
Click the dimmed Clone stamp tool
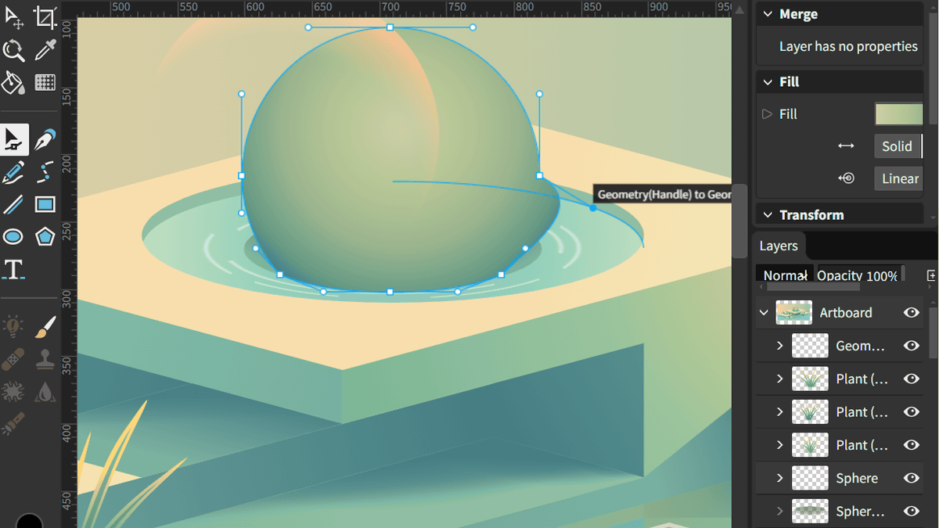45,359
